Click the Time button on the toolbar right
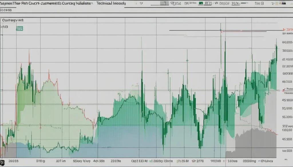Viewport: 293px width, 167px height. [257, 3]
